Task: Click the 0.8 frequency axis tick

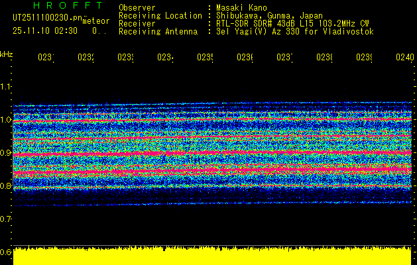Action: tap(6, 185)
